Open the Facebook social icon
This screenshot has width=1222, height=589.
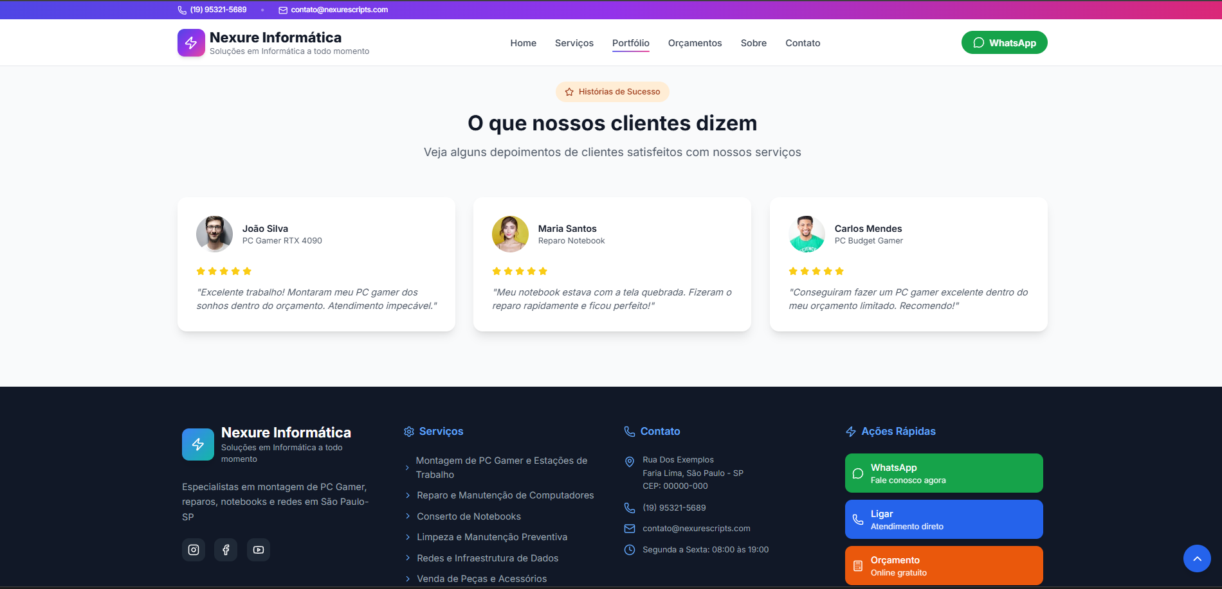point(226,550)
